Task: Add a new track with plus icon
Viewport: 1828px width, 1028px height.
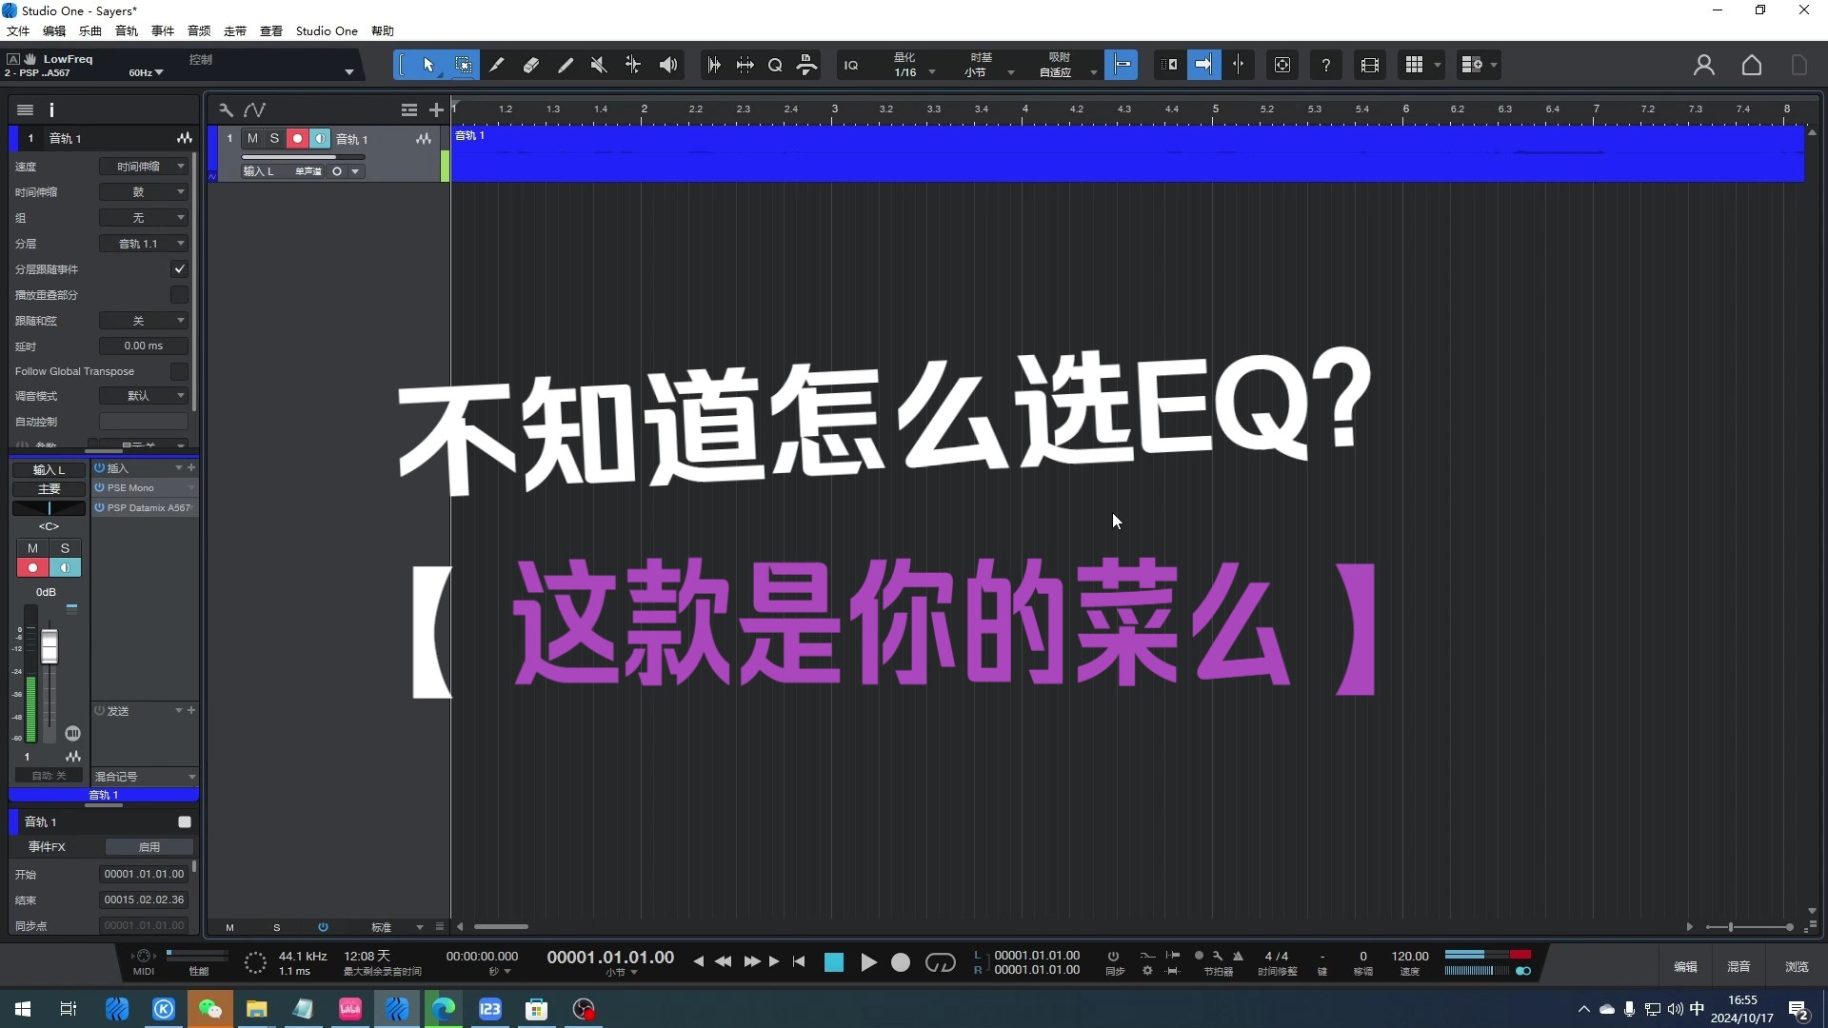Action: 436,110
